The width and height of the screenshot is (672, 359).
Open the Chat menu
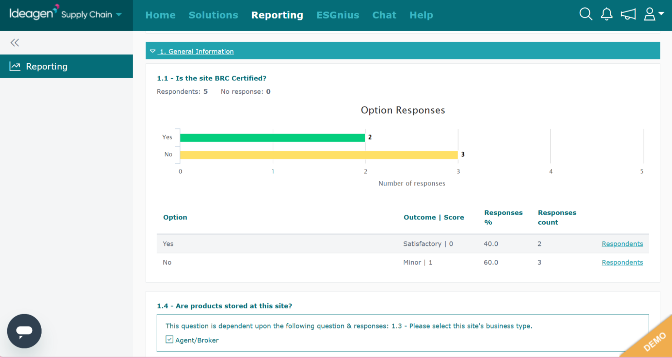tap(384, 15)
